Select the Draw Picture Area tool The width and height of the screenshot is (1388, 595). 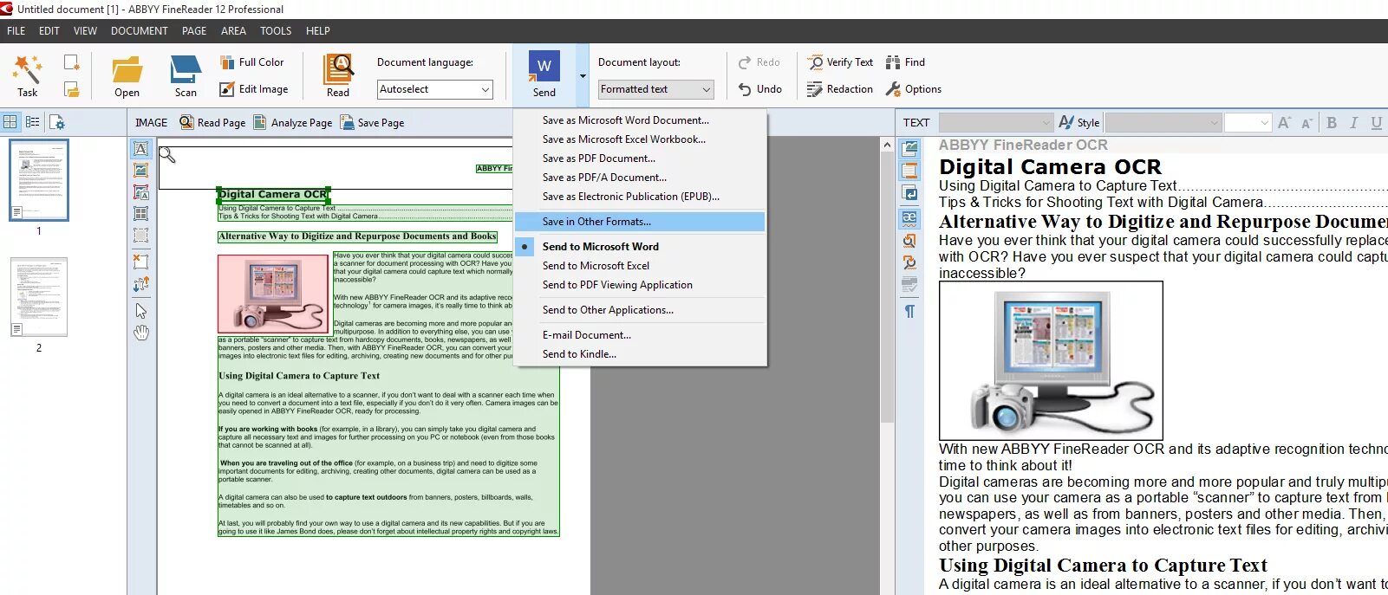coord(141,171)
